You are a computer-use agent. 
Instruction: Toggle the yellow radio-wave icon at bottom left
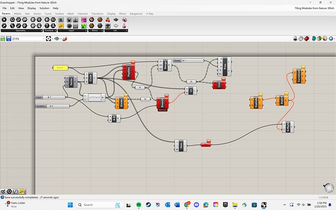(x=21, y=191)
